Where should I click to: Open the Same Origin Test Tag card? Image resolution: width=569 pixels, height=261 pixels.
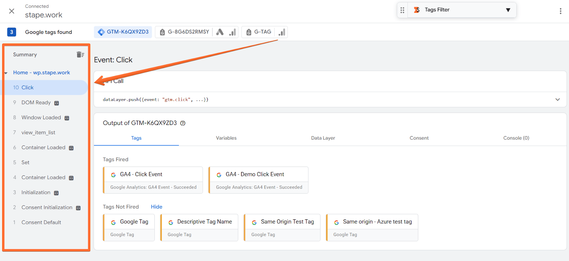click(x=282, y=228)
